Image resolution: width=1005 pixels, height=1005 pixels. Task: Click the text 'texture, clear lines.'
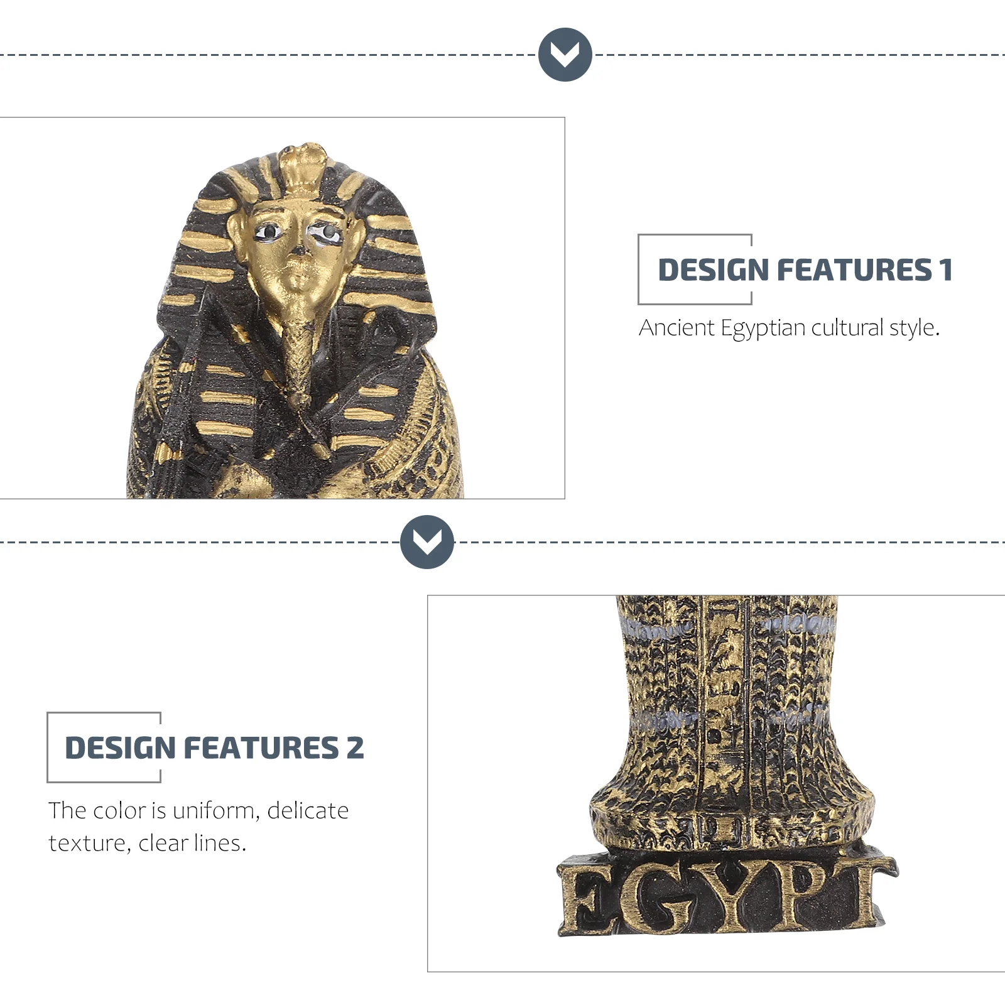click(148, 843)
